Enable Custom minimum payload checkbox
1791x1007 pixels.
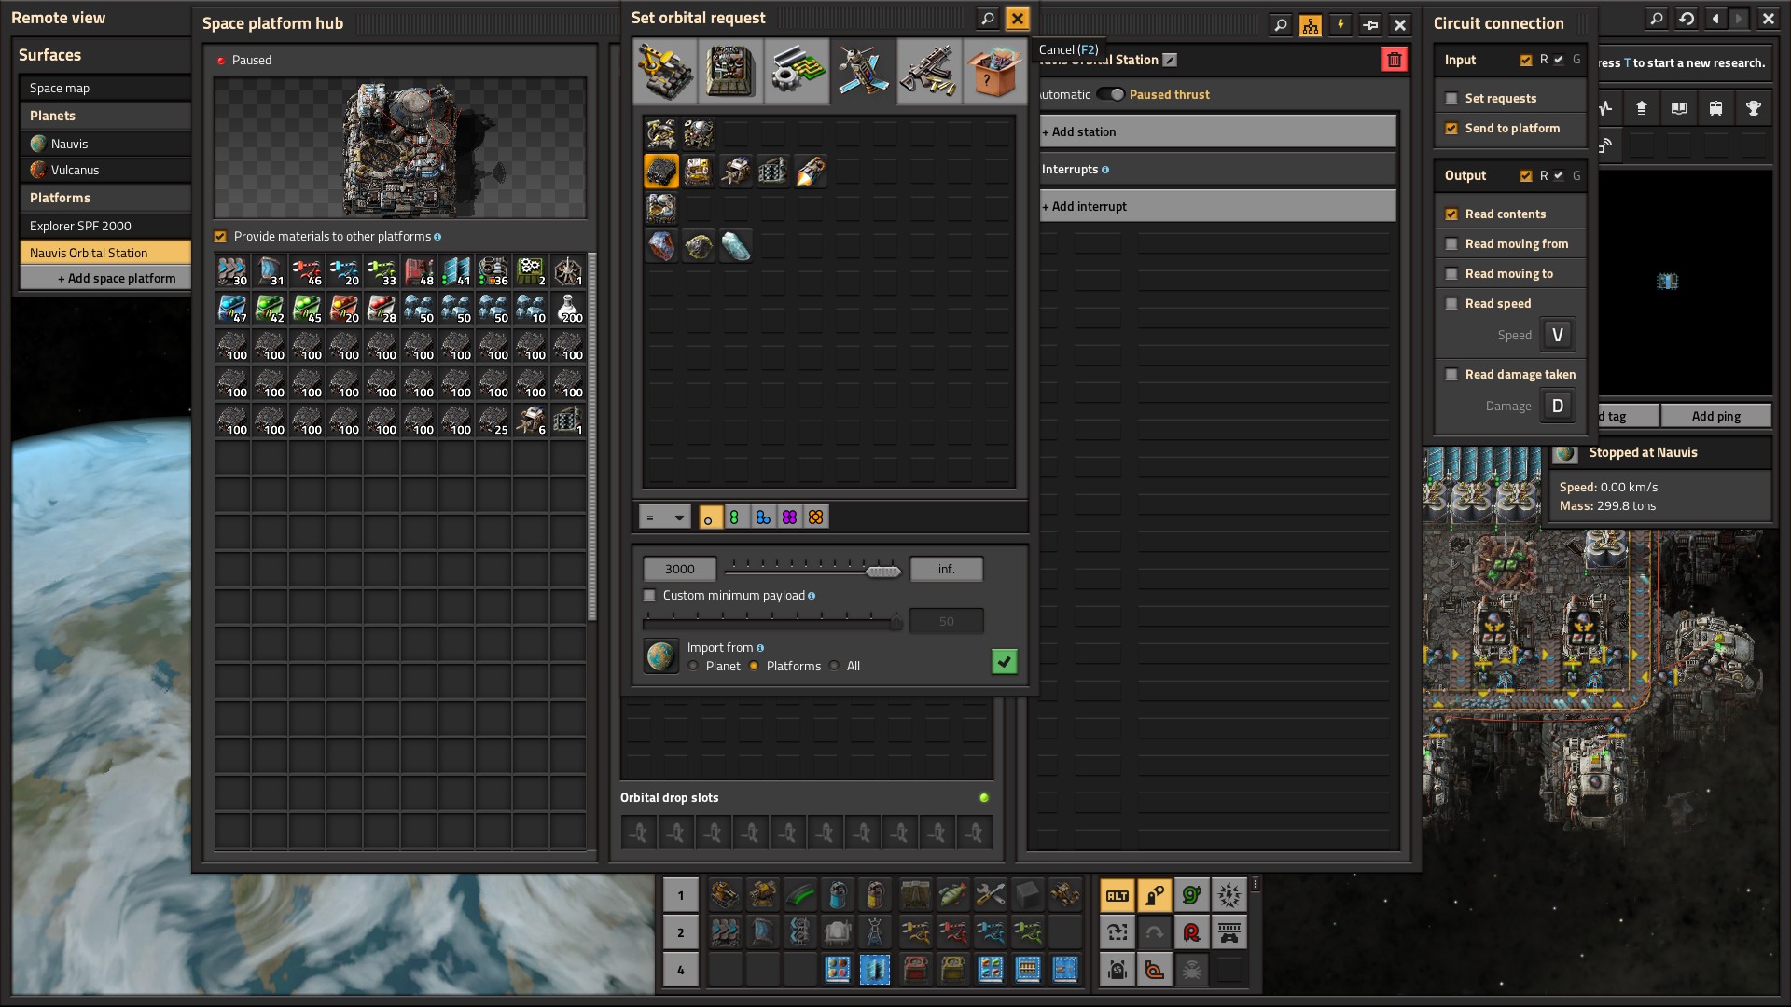click(650, 596)
